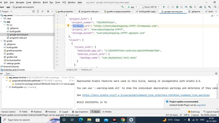Click the project_info breadcrumb

(72, 70)
